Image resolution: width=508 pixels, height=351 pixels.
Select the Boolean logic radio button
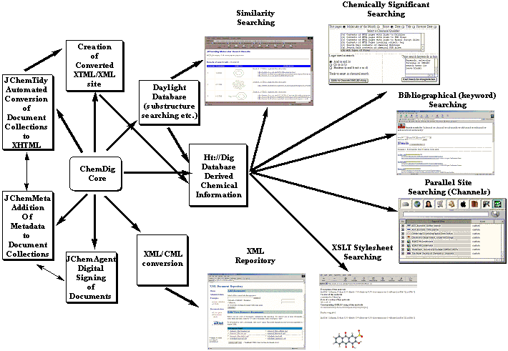pyautogui.click(x=331, y=68)
